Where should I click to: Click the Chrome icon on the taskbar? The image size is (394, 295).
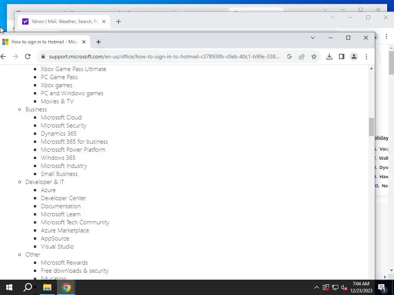coord(66,287)
